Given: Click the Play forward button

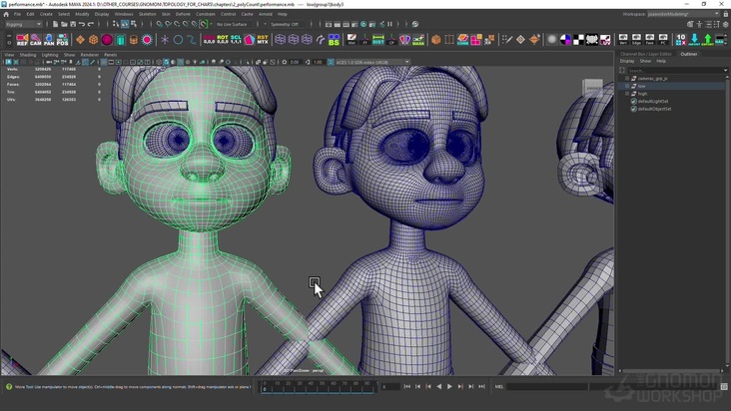Looking at the screenshot, I should pyautogui.click(x=449, y=386).
